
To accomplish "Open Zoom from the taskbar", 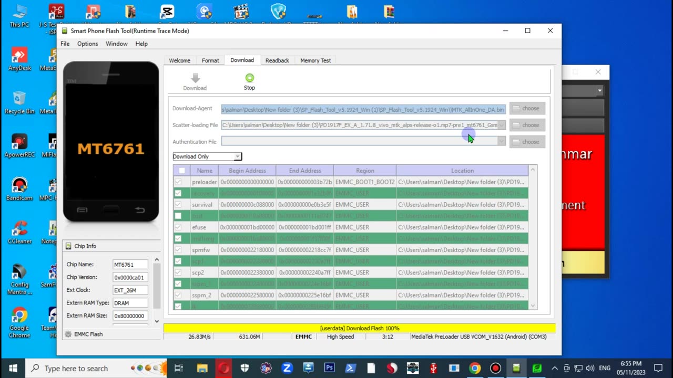I will [x=287, y=368].
